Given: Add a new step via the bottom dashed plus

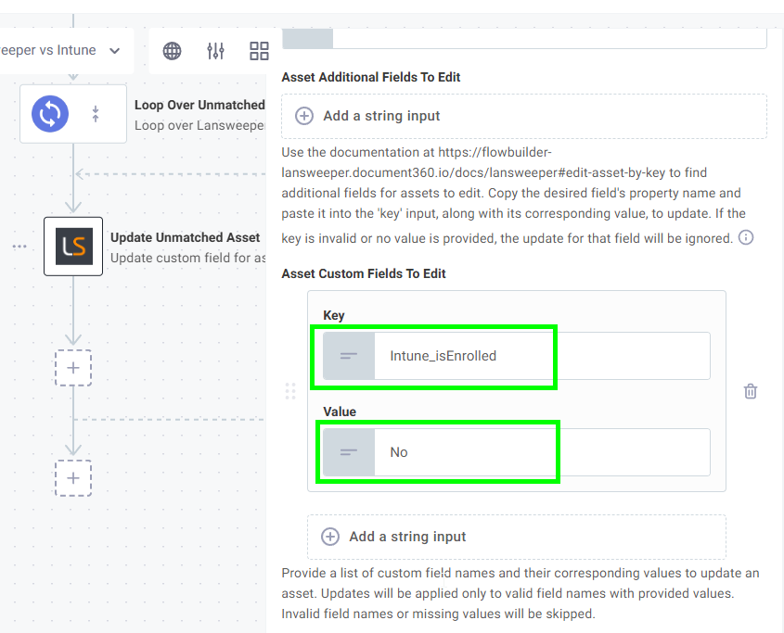Looking at the screenshot, I should tap(73, 478).
